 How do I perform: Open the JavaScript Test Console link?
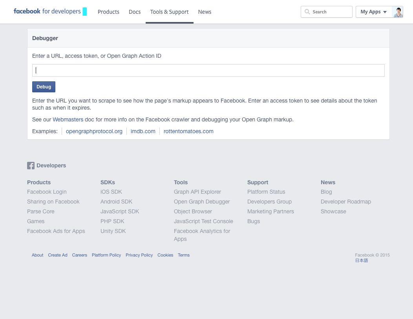coord(204,221)
